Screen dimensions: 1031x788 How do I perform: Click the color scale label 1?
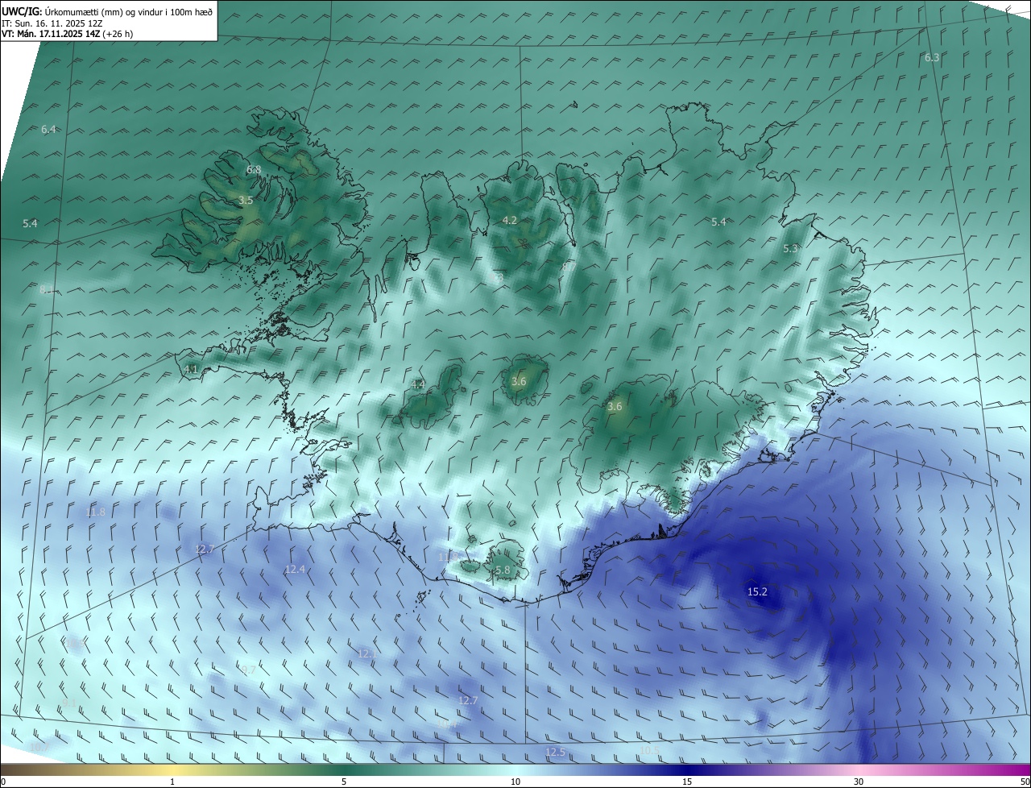[x=172, y=782]
